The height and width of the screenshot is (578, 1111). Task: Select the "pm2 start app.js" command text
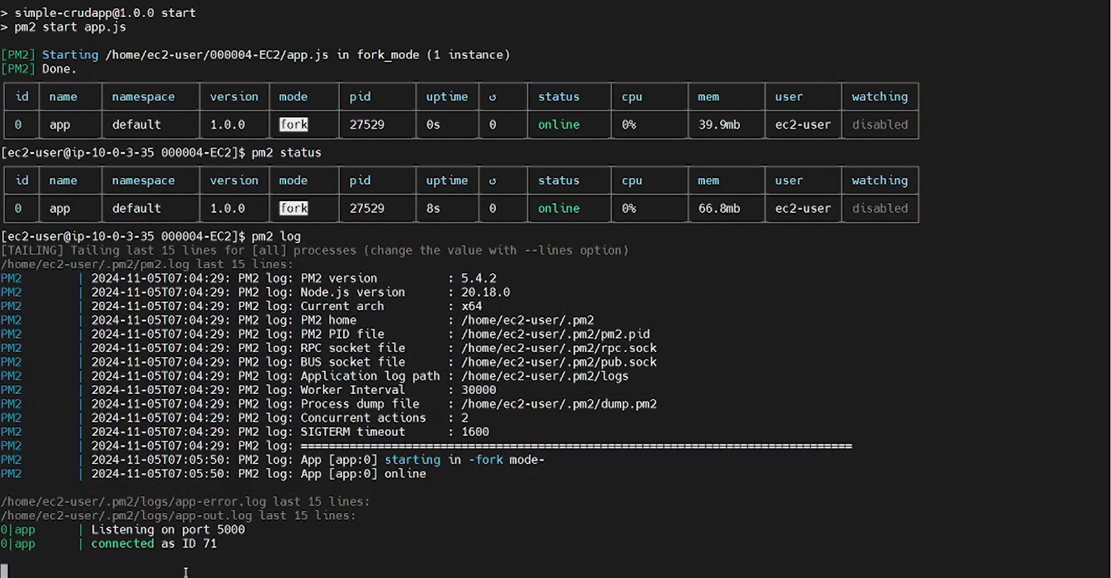pos(70,27)
